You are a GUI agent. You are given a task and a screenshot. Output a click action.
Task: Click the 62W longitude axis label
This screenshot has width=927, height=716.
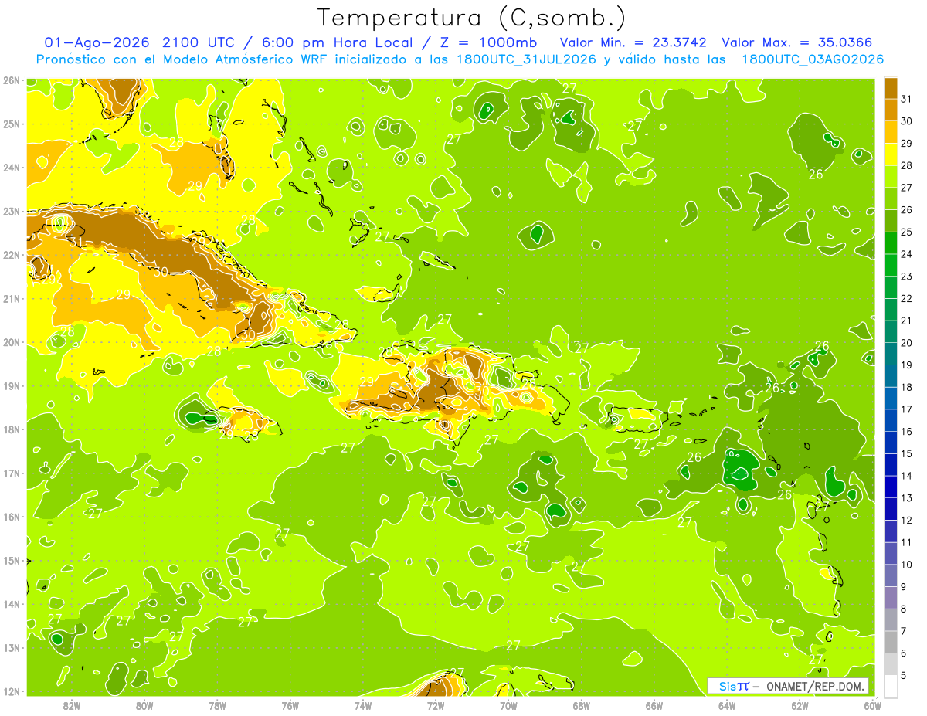800,705
